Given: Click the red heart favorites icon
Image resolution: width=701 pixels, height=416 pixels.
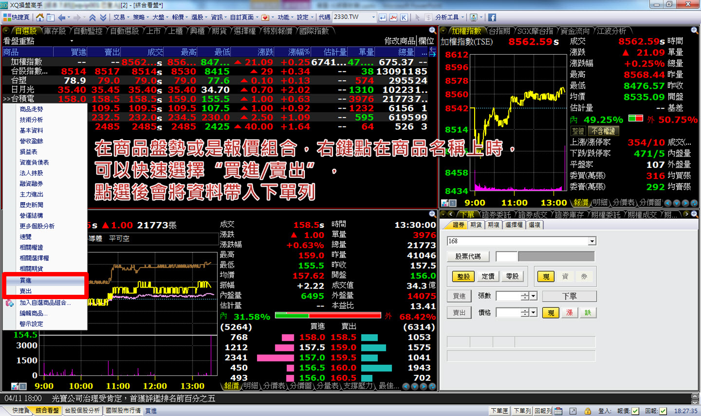Looking at the screenshot, I should 265,17.
